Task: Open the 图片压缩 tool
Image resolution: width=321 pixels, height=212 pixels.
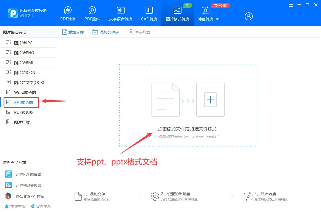Action: click(x=23, y=122)
